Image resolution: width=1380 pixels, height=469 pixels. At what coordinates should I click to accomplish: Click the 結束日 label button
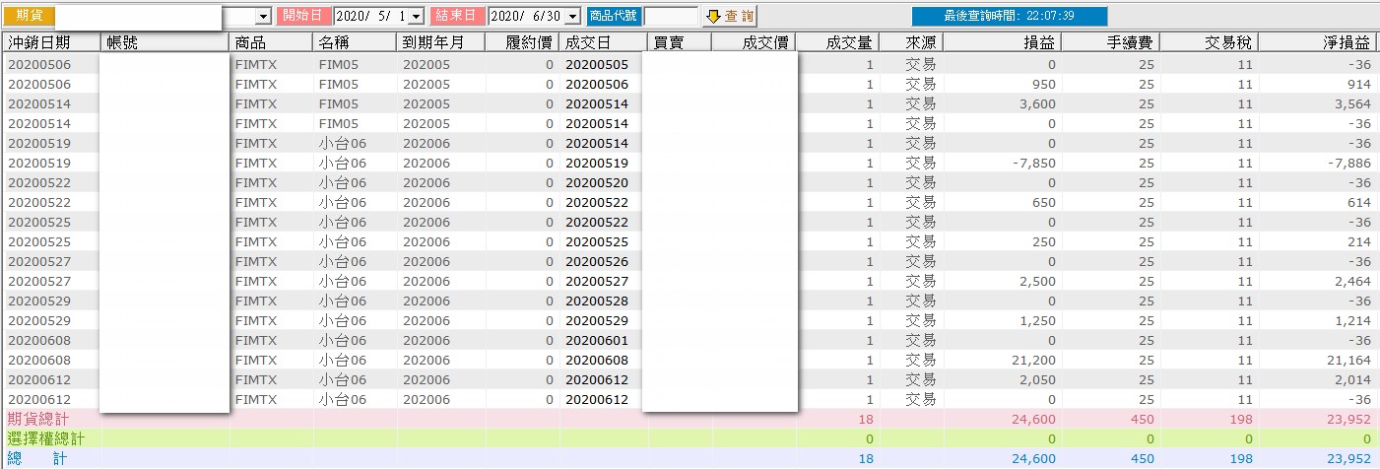click(x=458, y=16)
